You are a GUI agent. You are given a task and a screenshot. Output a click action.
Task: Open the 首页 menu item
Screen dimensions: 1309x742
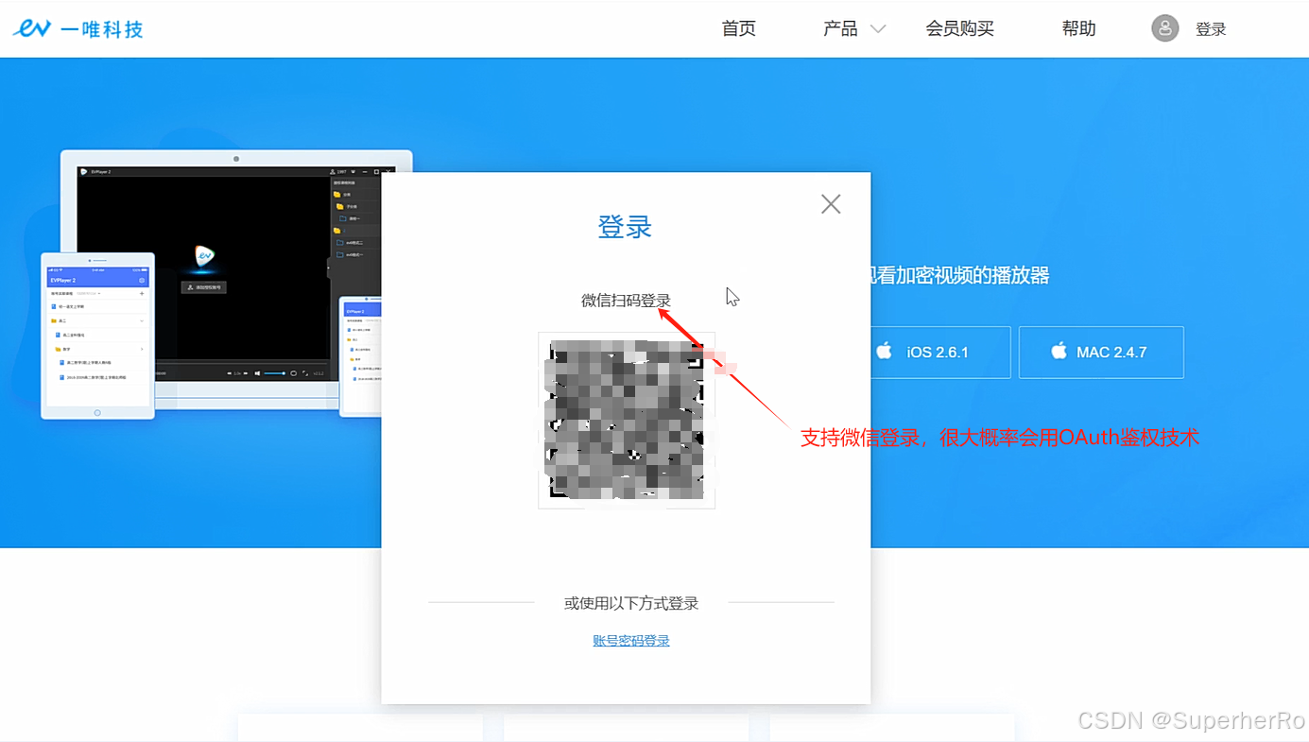click(x=739, y=29)
